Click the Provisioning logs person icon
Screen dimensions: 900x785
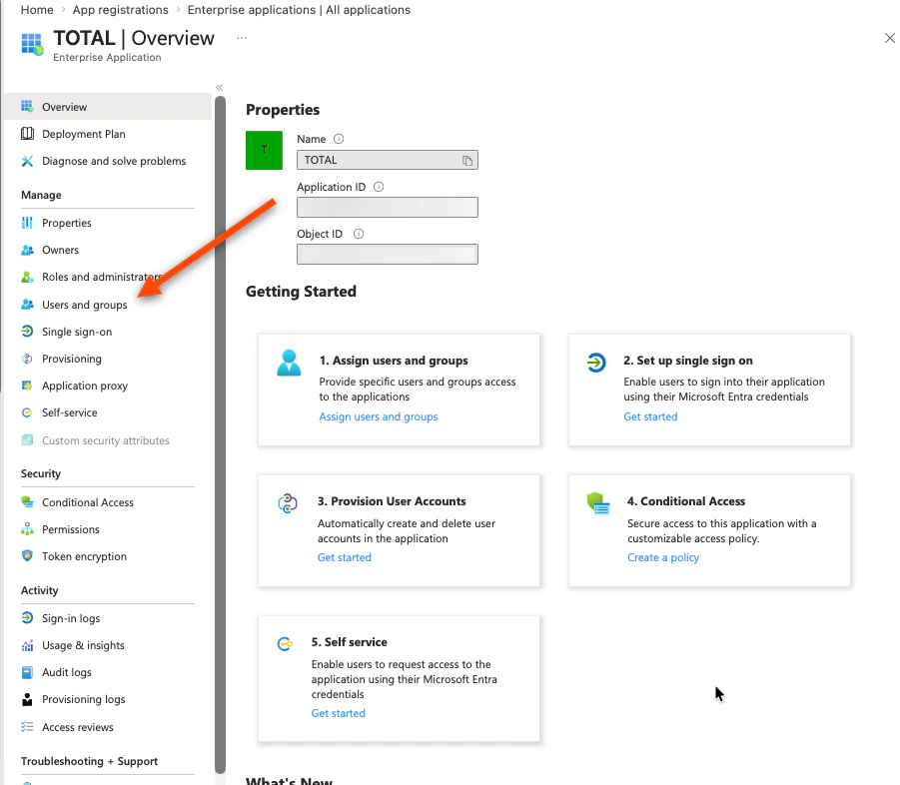[x=27, y=699]
